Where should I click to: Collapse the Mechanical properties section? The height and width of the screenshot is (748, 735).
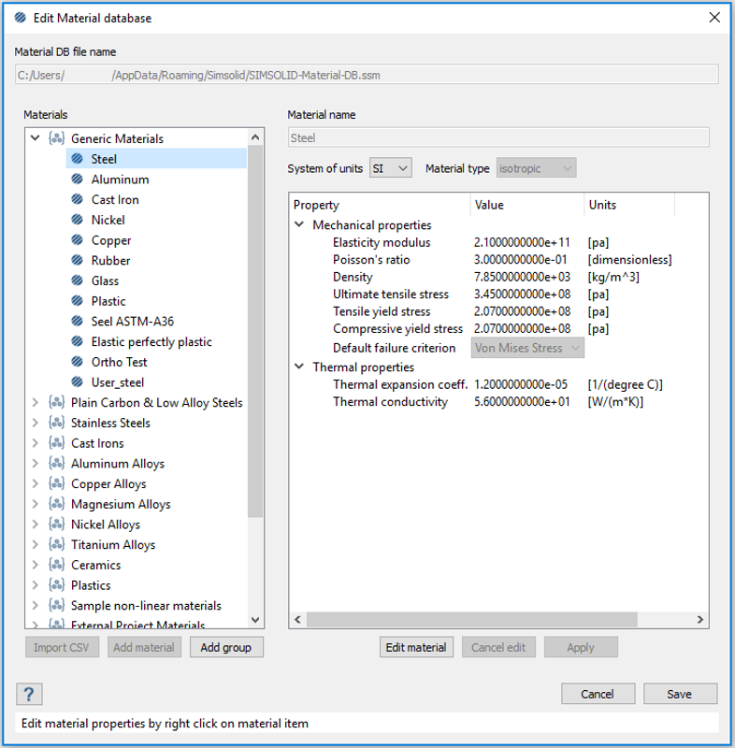tap(299, 225)
